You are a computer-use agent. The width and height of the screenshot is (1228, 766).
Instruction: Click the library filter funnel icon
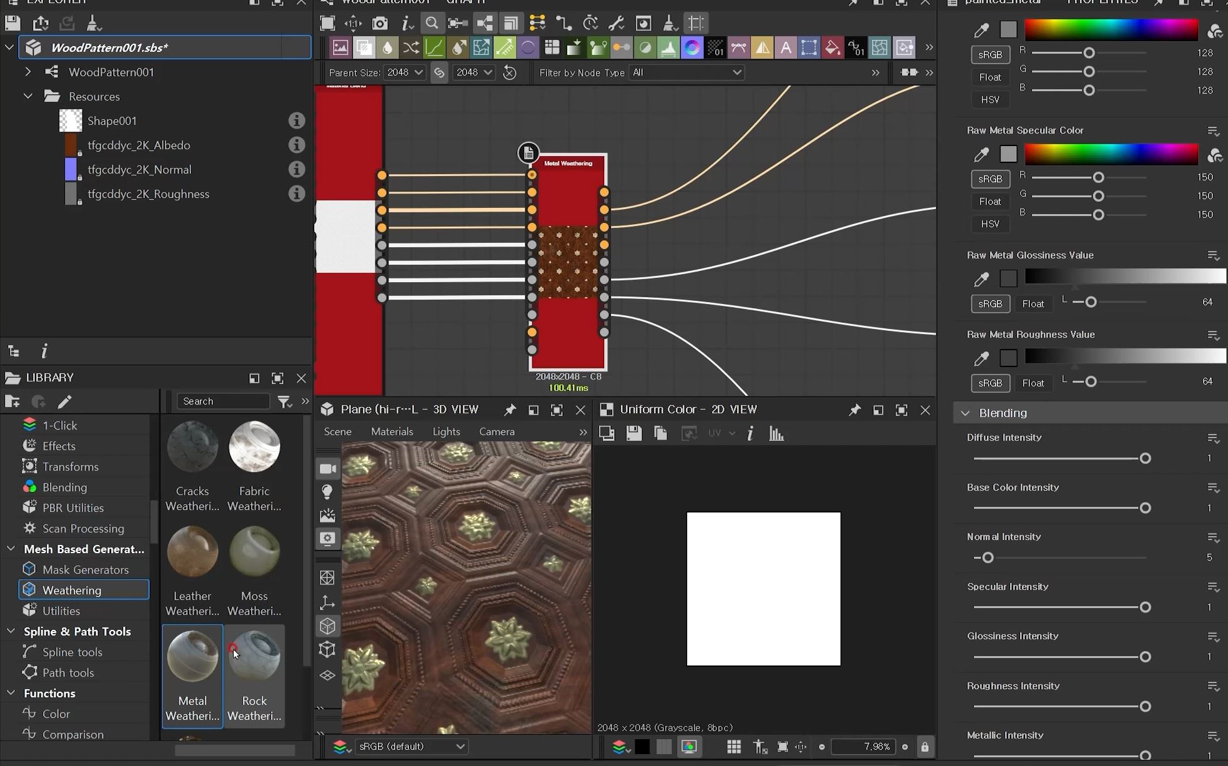284,401
